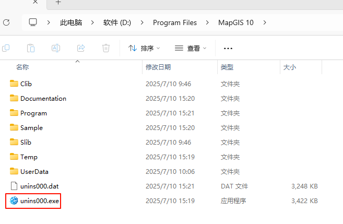
Task: Open the 排序 sort dropdown
Action: (x=144, y=48)
